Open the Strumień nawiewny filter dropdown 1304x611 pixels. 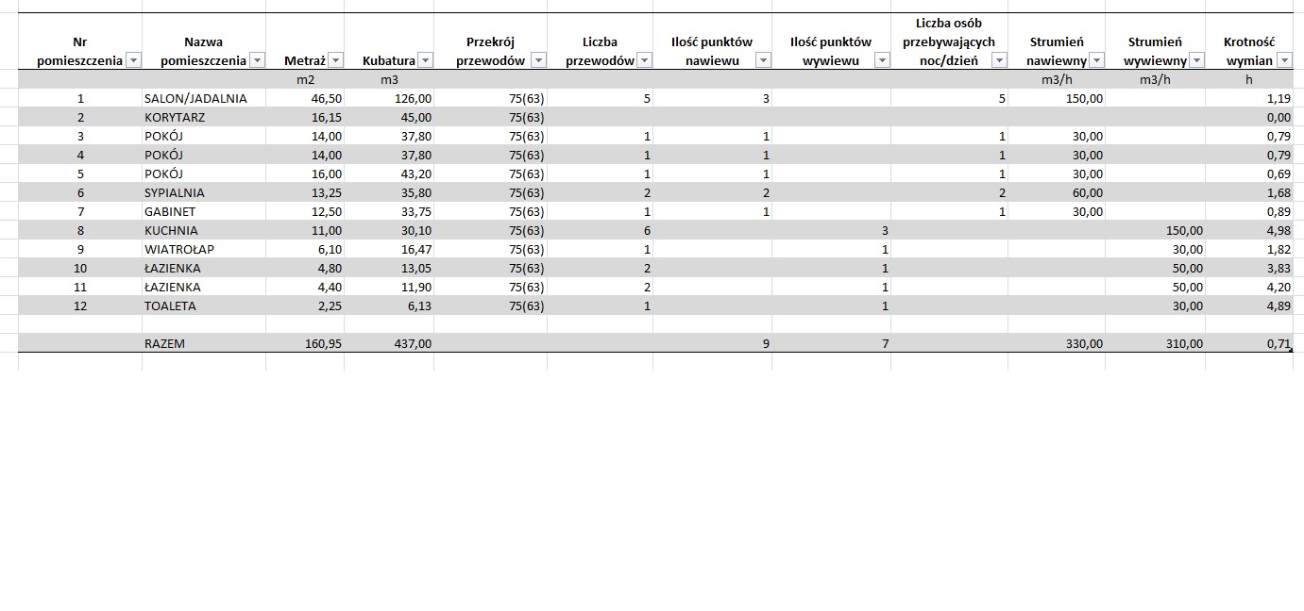[x=1096, y=61]
